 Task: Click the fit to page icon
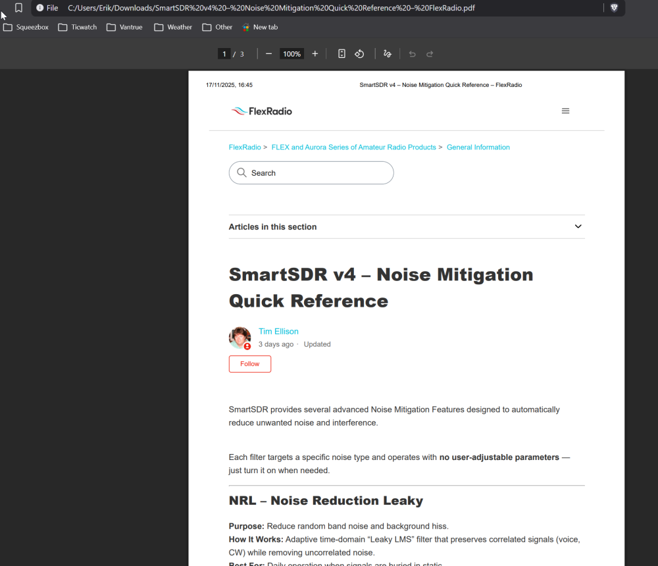point(342,54)
